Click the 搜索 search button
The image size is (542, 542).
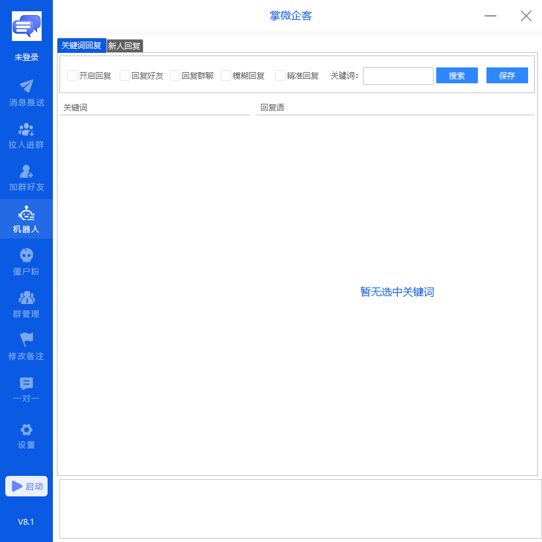[457, 75]
